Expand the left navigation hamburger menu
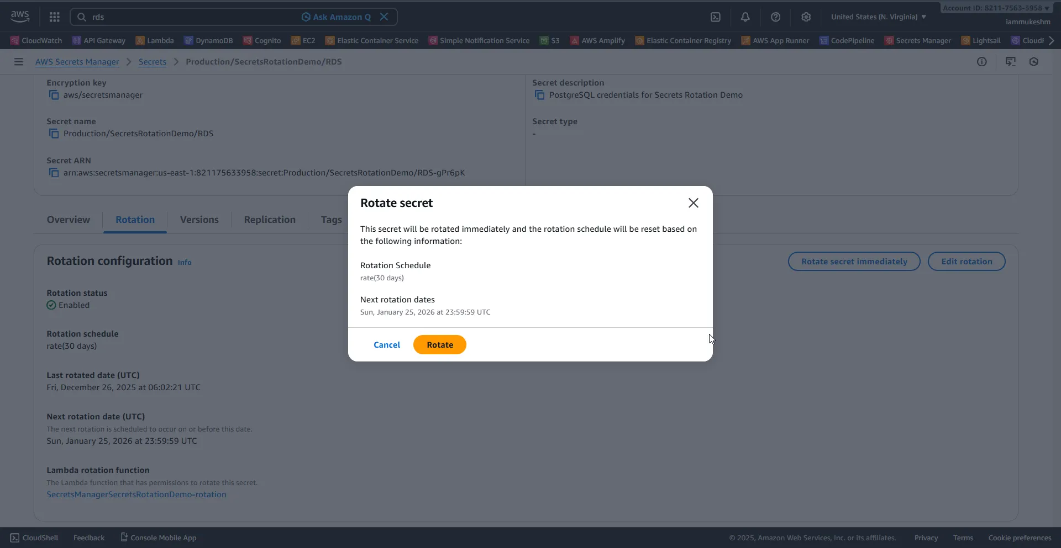The height and width of the screenshot is (548, 1061). tap(18, 61)
